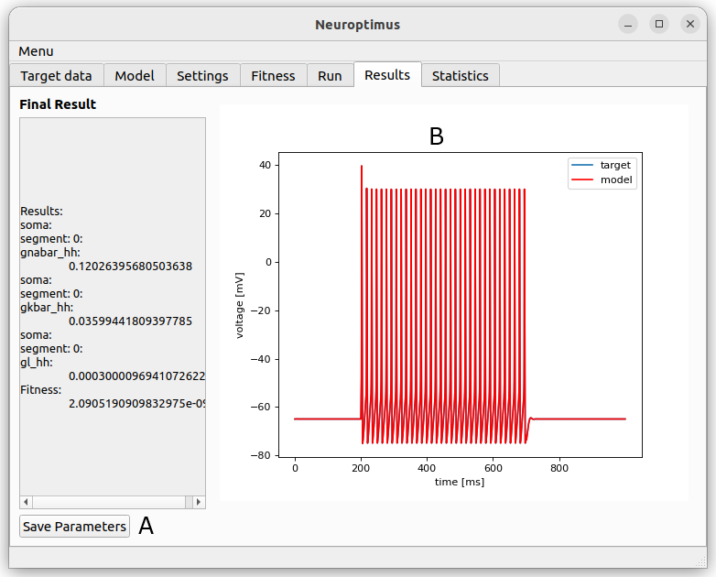The image size is (716, 577).
Task: Click the horizontal scrollbar track under results
Action: 109,502
